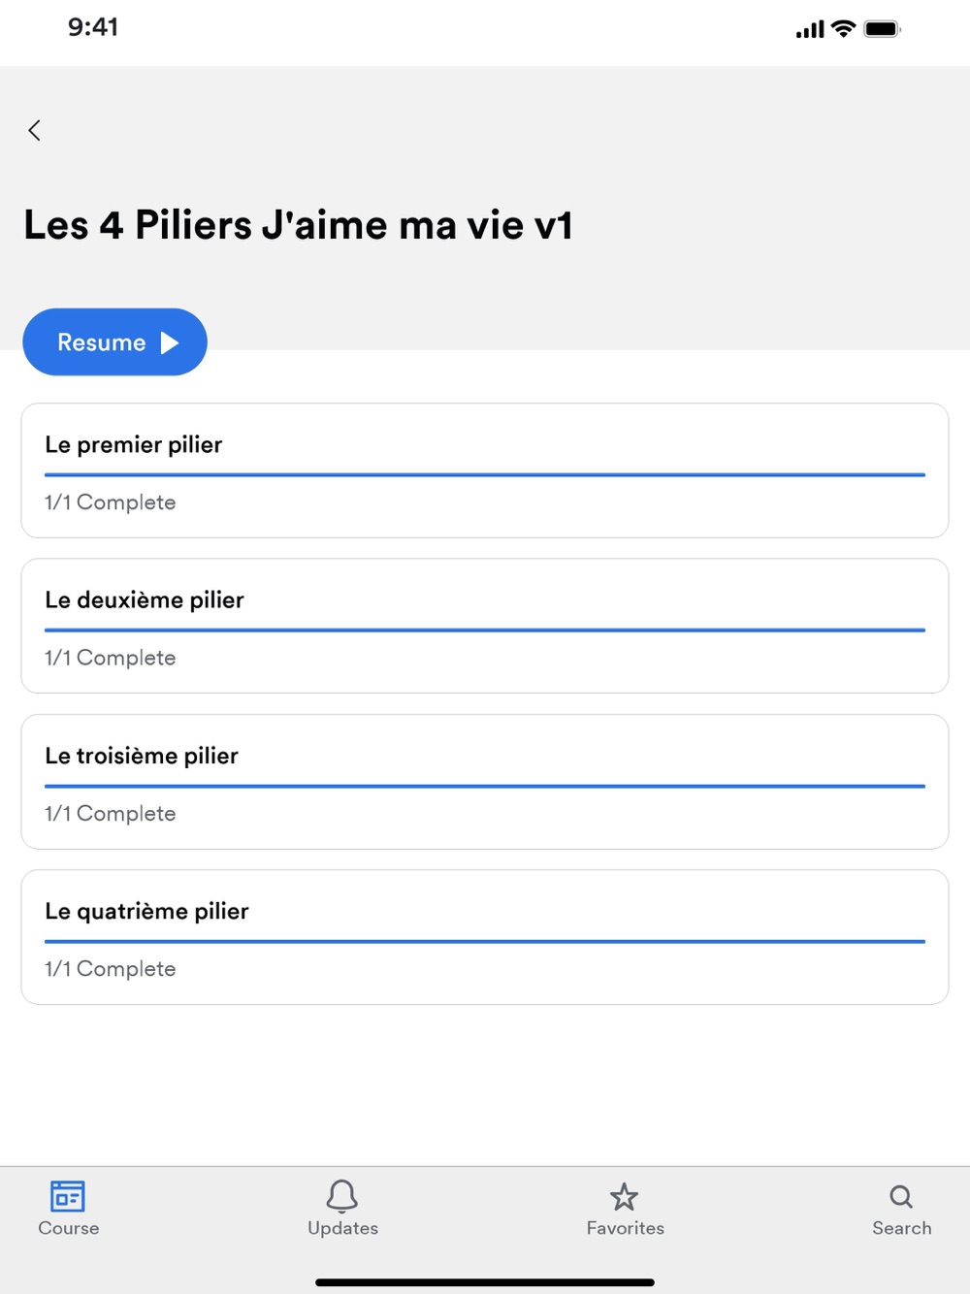
Task: Tap 1/1 Complete under Le deuxième pilier
Action: [111, 658]
